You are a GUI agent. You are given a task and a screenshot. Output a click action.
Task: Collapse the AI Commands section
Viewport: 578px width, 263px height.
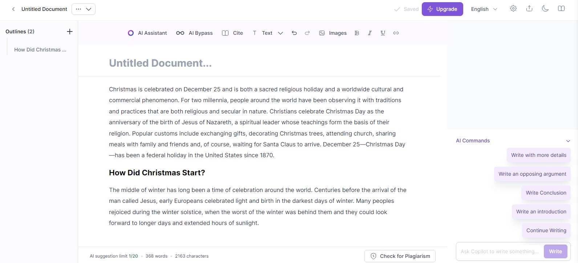tap(568, 141)
